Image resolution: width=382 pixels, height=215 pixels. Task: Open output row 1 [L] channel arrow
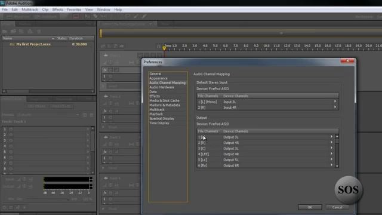tap(331, 137)
